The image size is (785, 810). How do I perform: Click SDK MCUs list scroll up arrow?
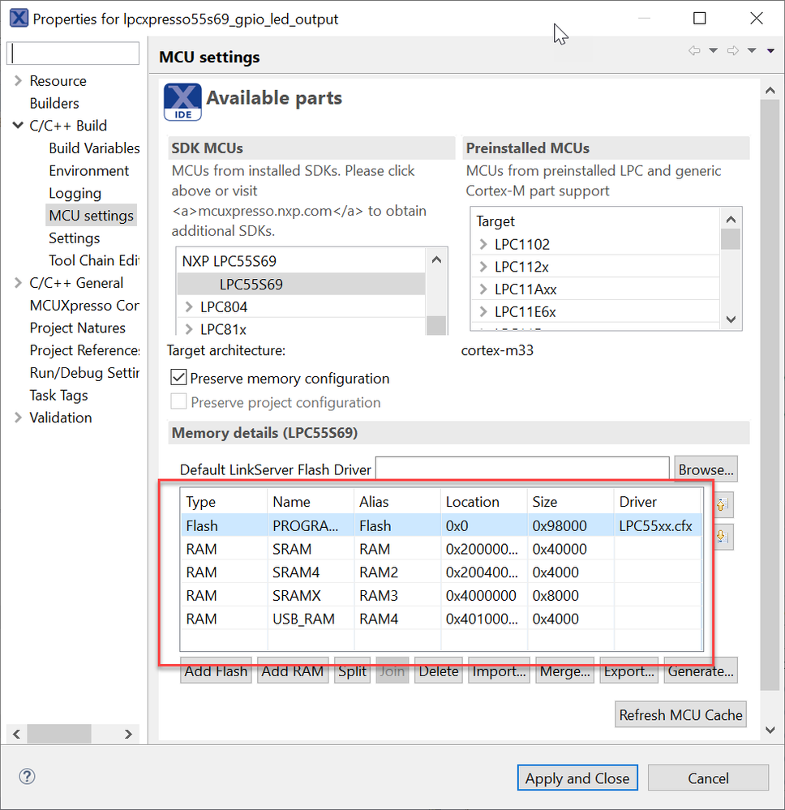pyautogui.click(x=436, y=259)
